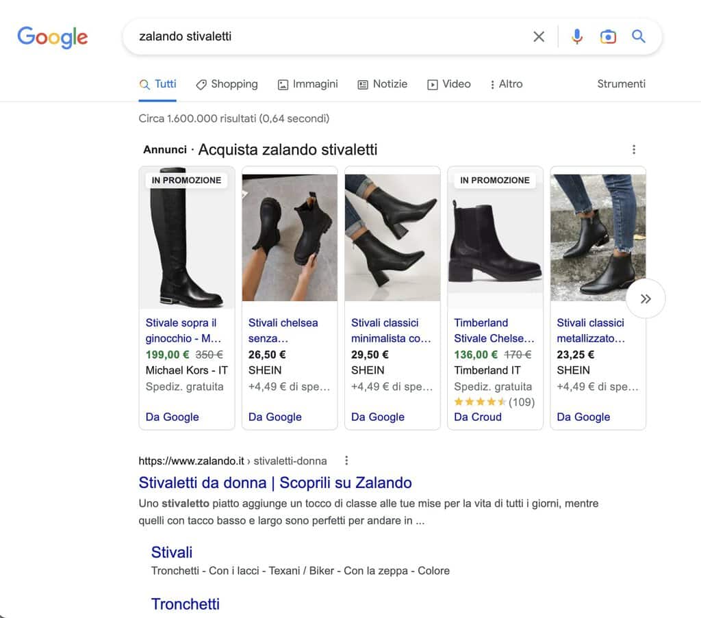This screenshot has width=701, height=618.
Task: Open Timberland Stivale Chelsea link
Action: (x=494, y=331)
